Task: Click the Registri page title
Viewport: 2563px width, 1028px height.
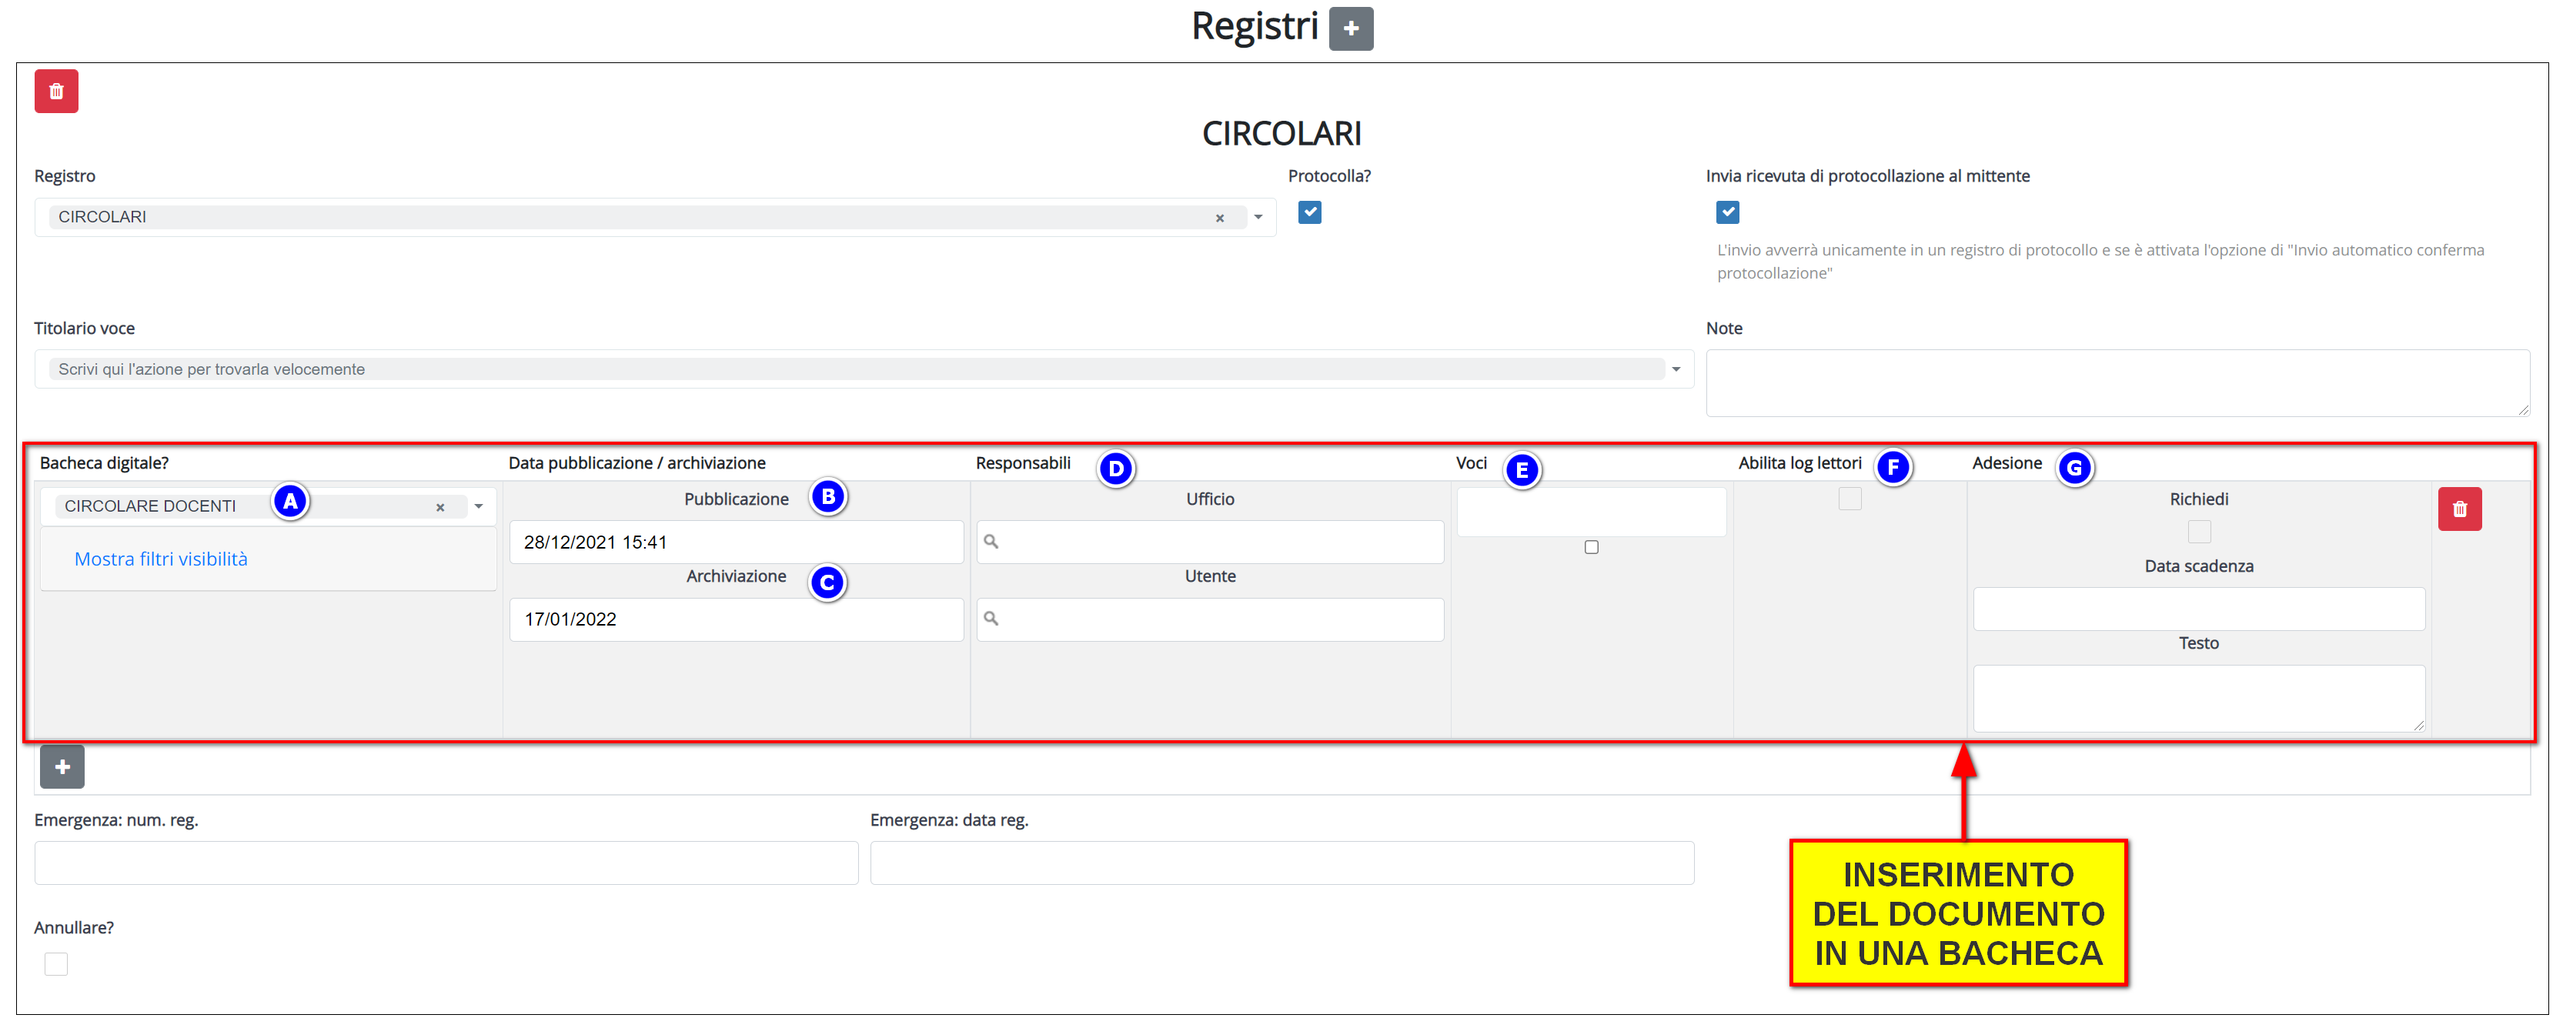Action: point(1255,27)
